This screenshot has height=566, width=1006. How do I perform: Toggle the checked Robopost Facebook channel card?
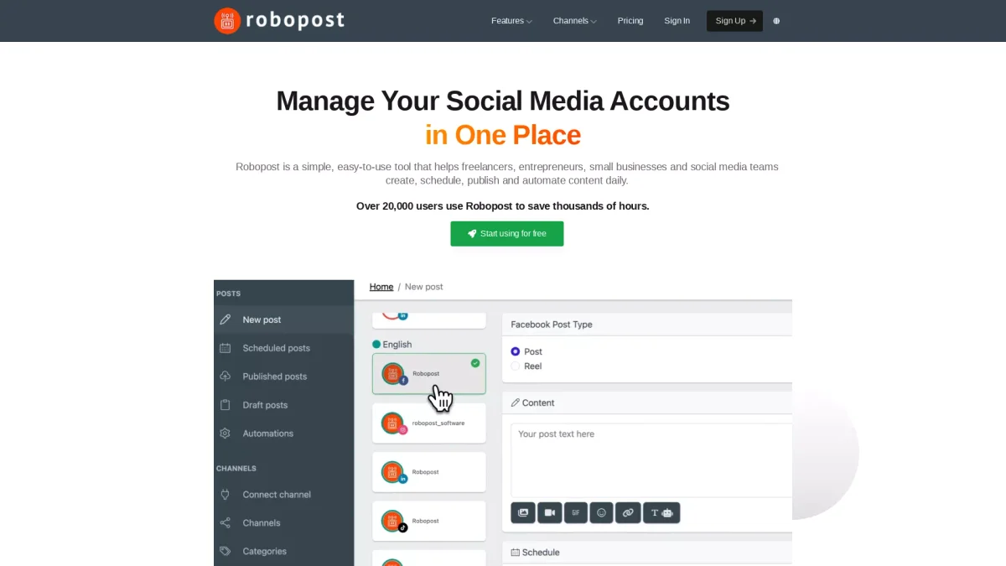428,373
